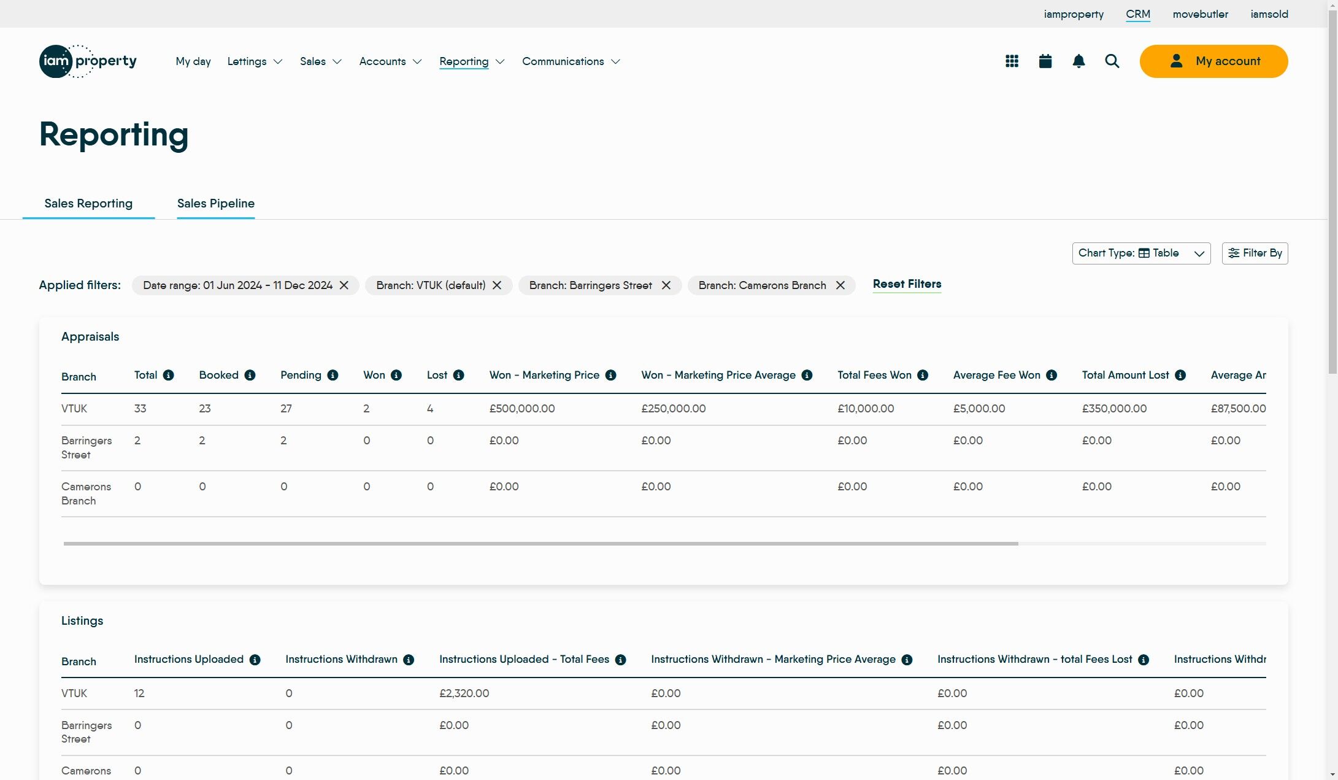
Task: Open the calendar icon in header
Action: [x=1045, y=61]
